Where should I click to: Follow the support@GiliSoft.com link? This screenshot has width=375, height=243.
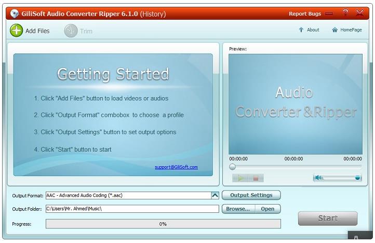[176, 167]
